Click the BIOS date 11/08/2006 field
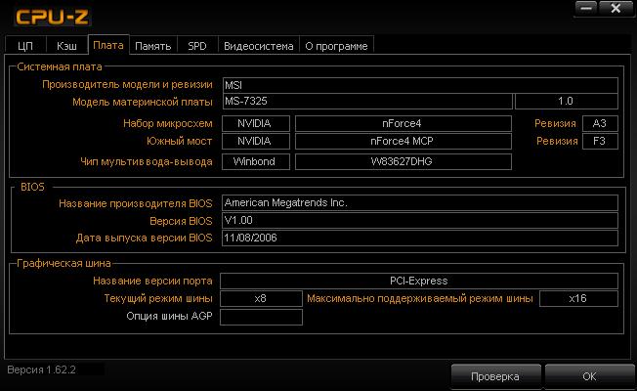Image resolution: width=637 pixels, height=391 pixels. click(x=420, y=238)
